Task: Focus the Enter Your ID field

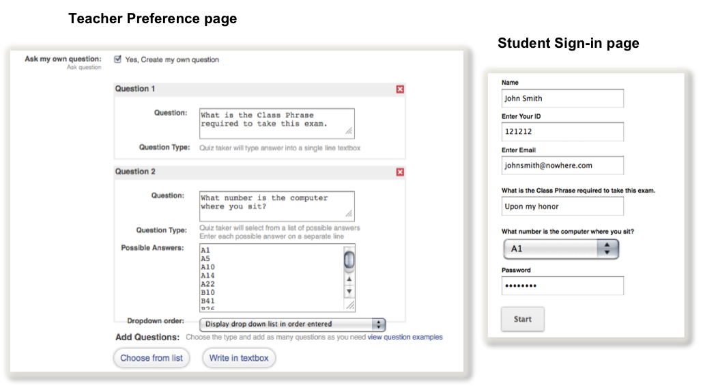Action: pyautogui.click(x=562, y=132)
